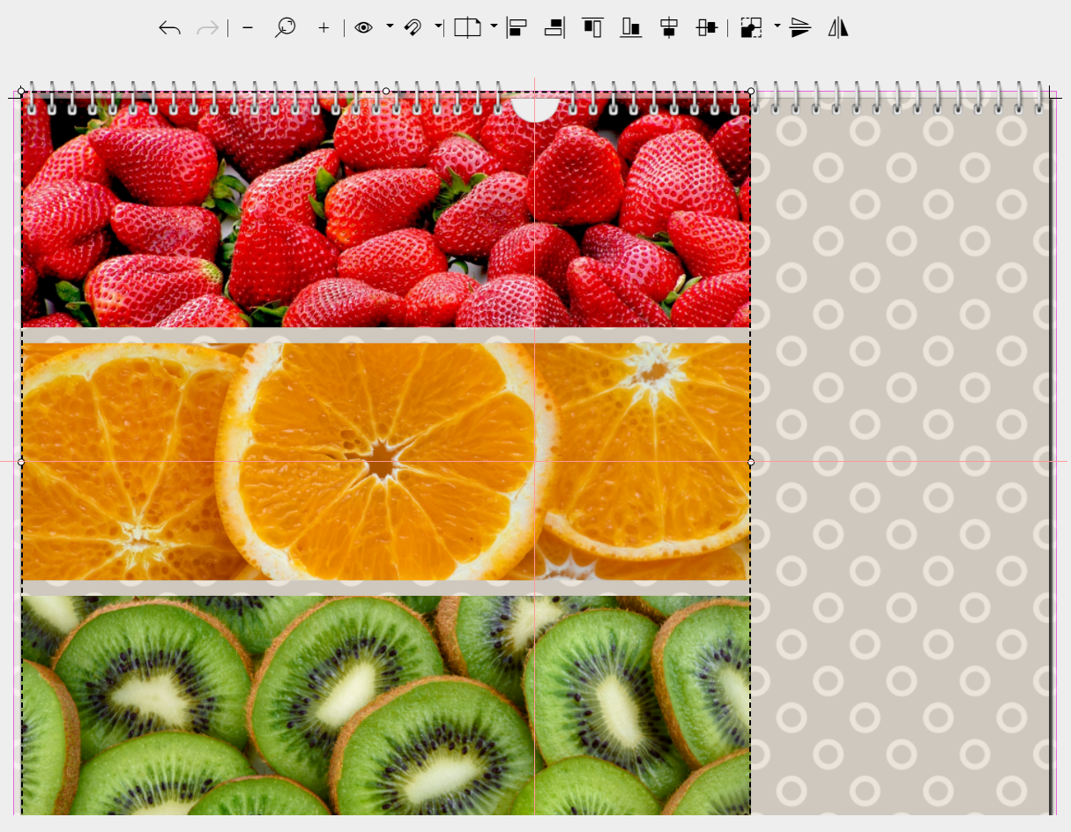Toggle the magnet snapping icon

tap(413, 28)
